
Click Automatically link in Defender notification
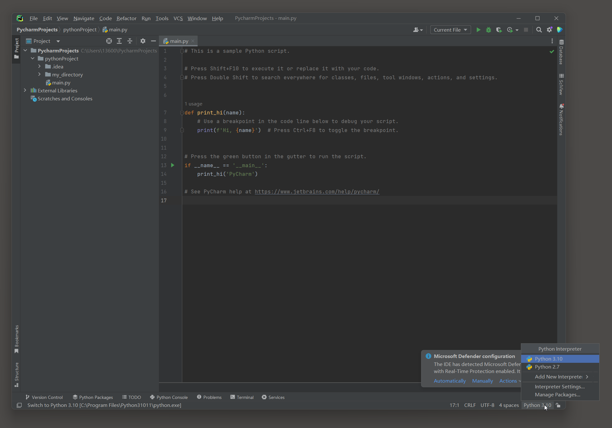point(450,381)
